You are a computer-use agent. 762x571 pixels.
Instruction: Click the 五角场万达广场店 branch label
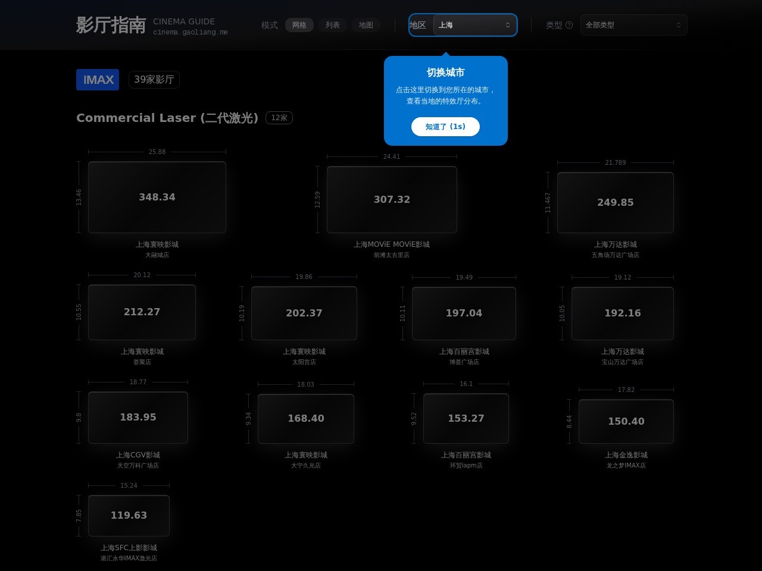tap(616, 255)
